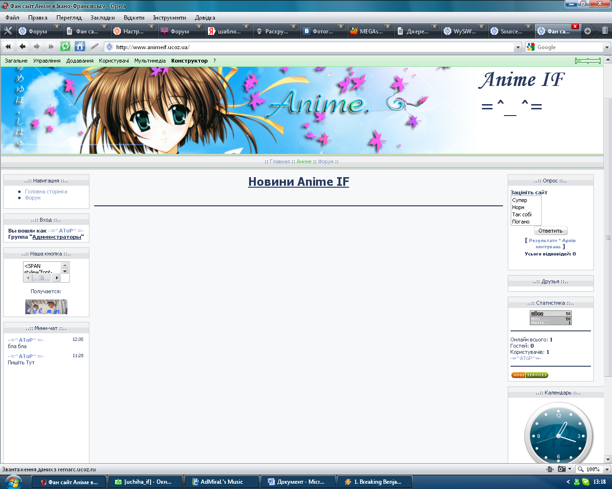
Task: Click the 'Администраторы' group link
Action: pos(57,237)
